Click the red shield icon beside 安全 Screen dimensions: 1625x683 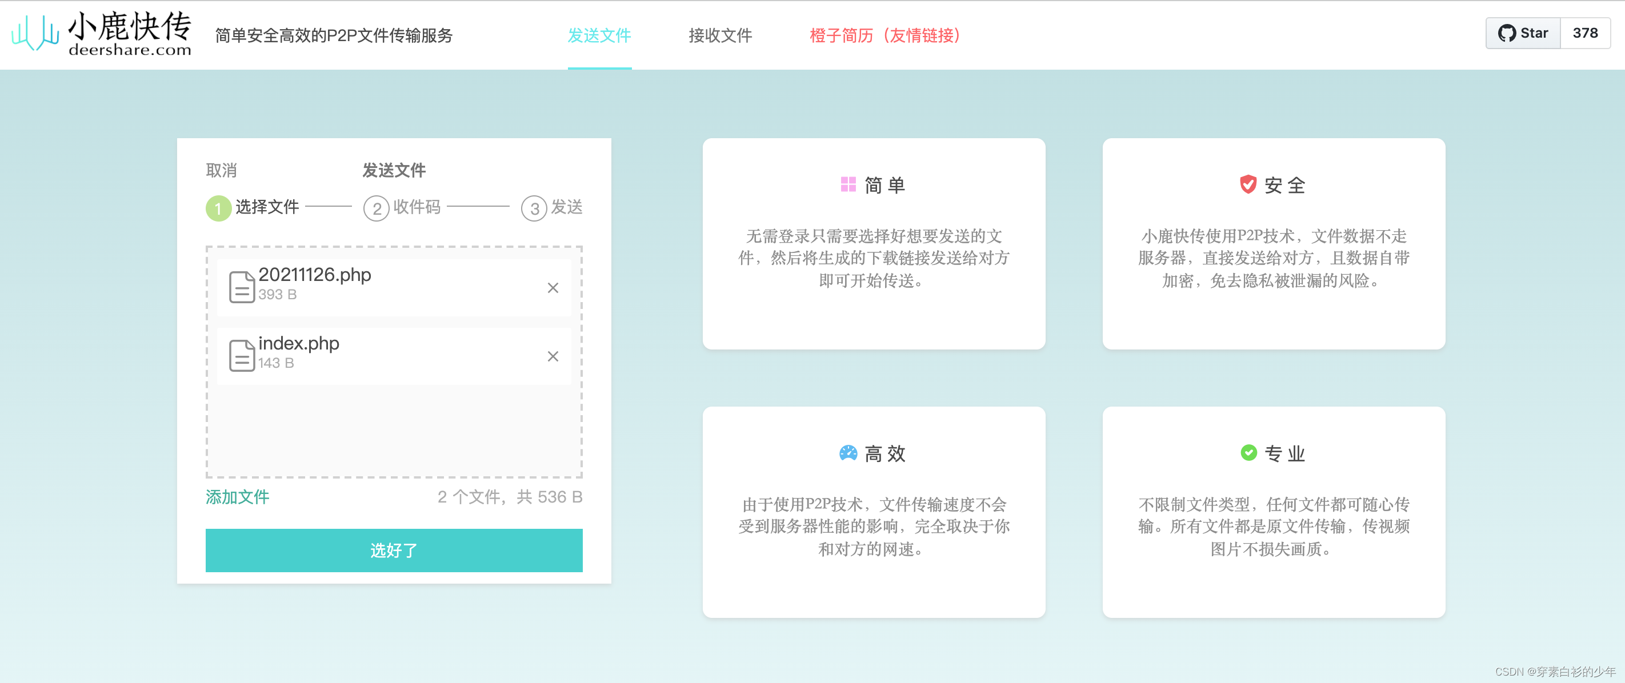coord(1248,184)
